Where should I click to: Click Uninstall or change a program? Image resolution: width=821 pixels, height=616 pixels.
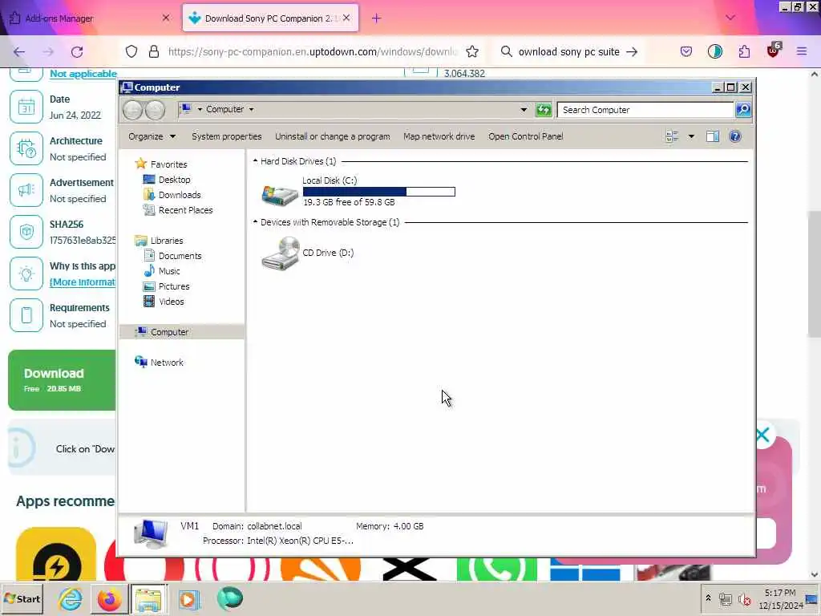pos(333,136)
